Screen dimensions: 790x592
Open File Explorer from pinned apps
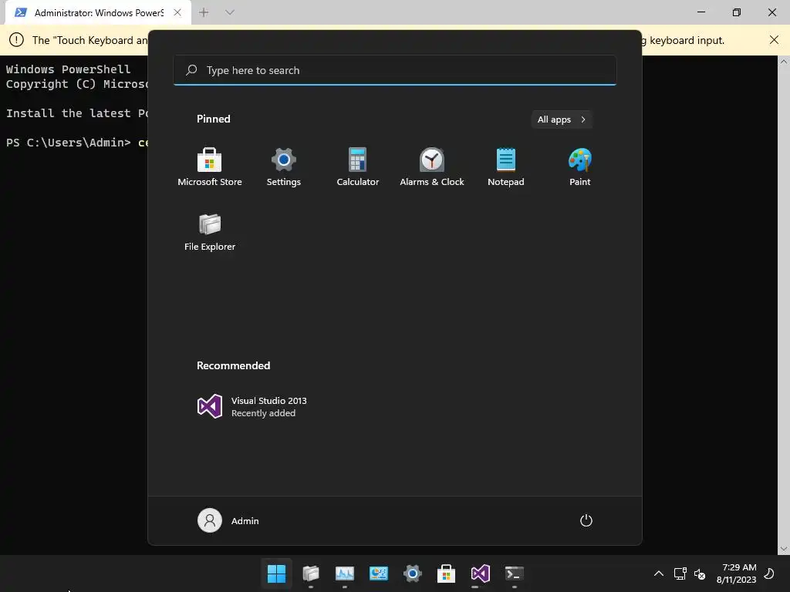tap(210, 232)
